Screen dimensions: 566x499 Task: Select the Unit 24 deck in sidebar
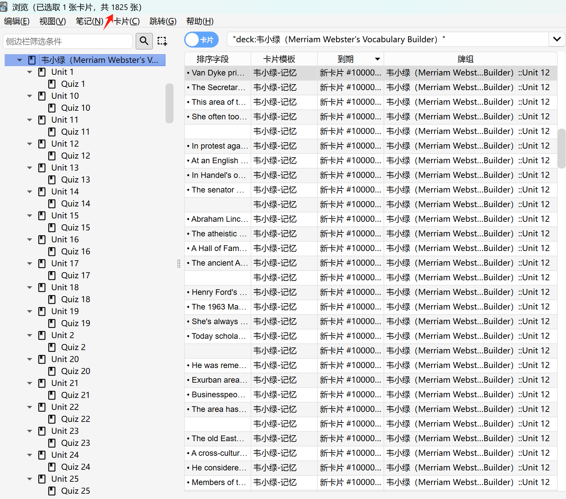pyautogui.click(x=65, y=455)
